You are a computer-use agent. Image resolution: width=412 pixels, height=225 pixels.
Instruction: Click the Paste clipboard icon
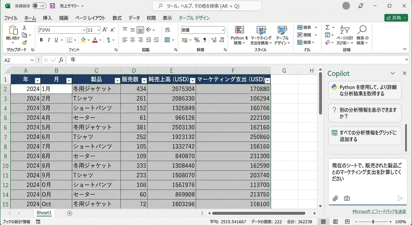(13, 30)
